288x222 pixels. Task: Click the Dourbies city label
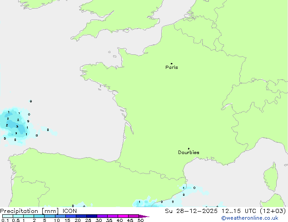[x=189, y=152]
